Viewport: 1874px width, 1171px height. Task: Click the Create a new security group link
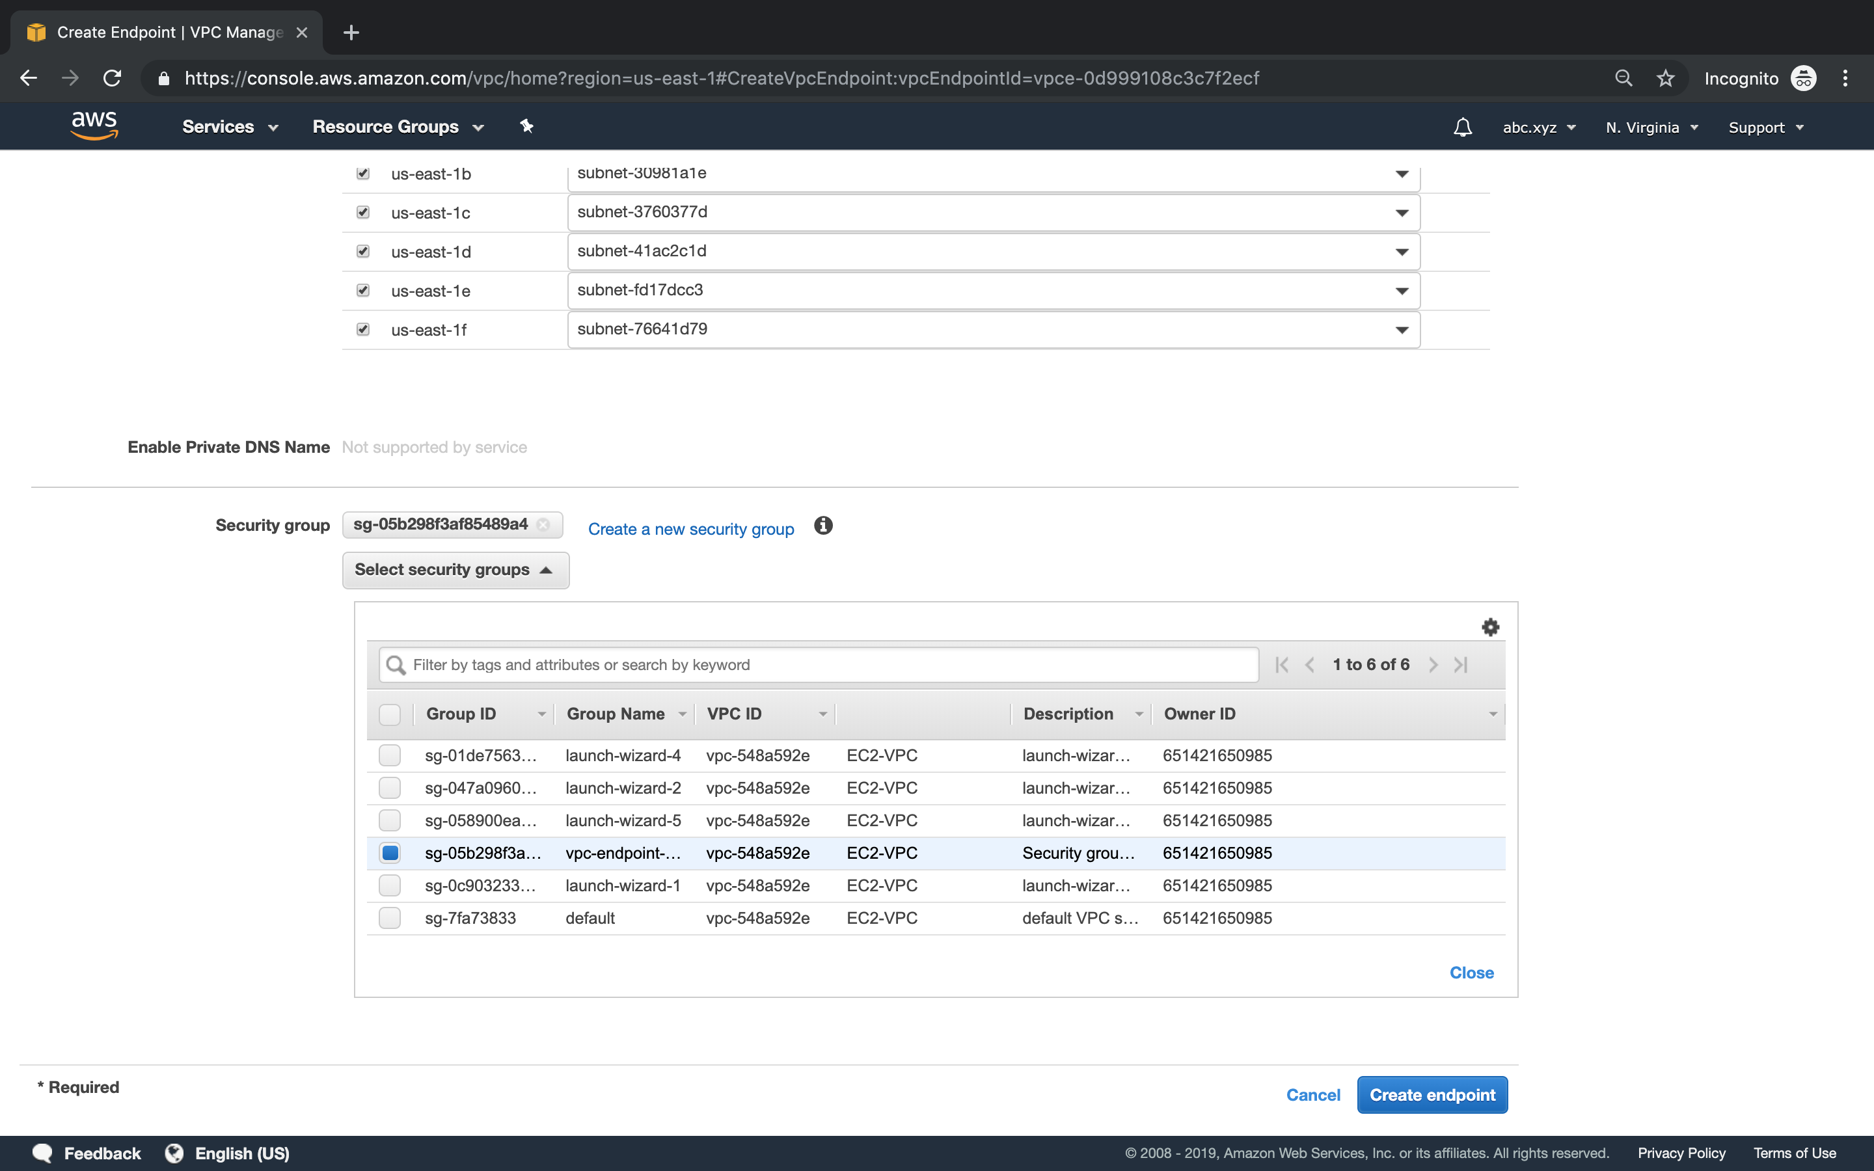[x=691, y=528]
